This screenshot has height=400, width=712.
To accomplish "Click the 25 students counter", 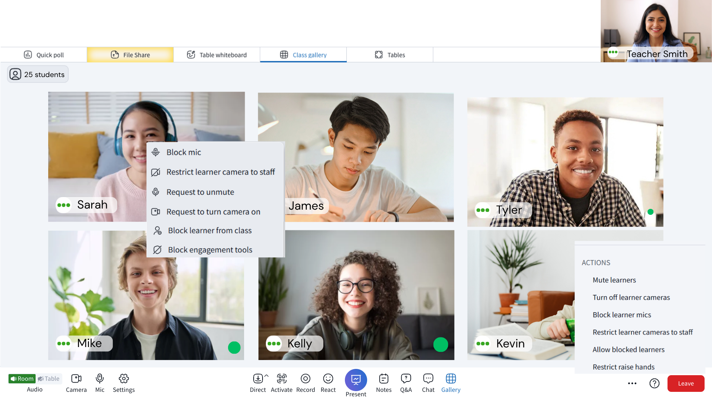I will coord(38,74).
